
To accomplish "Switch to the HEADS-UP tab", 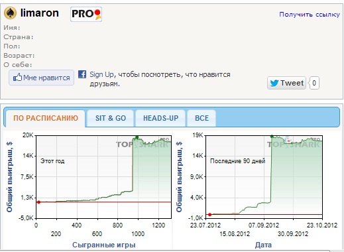I will coord(160,118).
